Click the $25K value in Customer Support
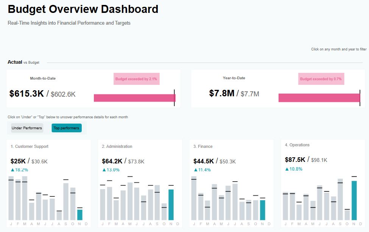This screenshot has height=232, width=369. coord(18,161)
